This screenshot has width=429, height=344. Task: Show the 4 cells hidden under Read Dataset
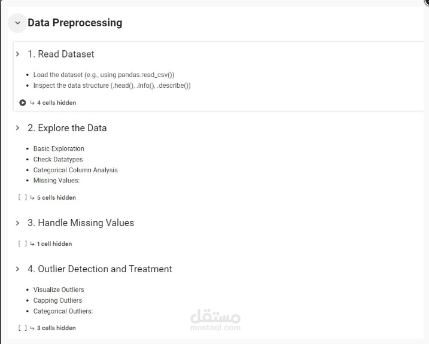[x=56, y=102]
